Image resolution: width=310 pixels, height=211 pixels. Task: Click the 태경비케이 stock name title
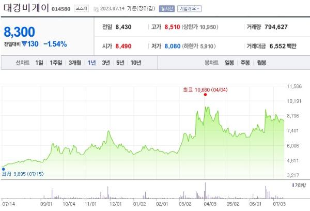[26, 8]
